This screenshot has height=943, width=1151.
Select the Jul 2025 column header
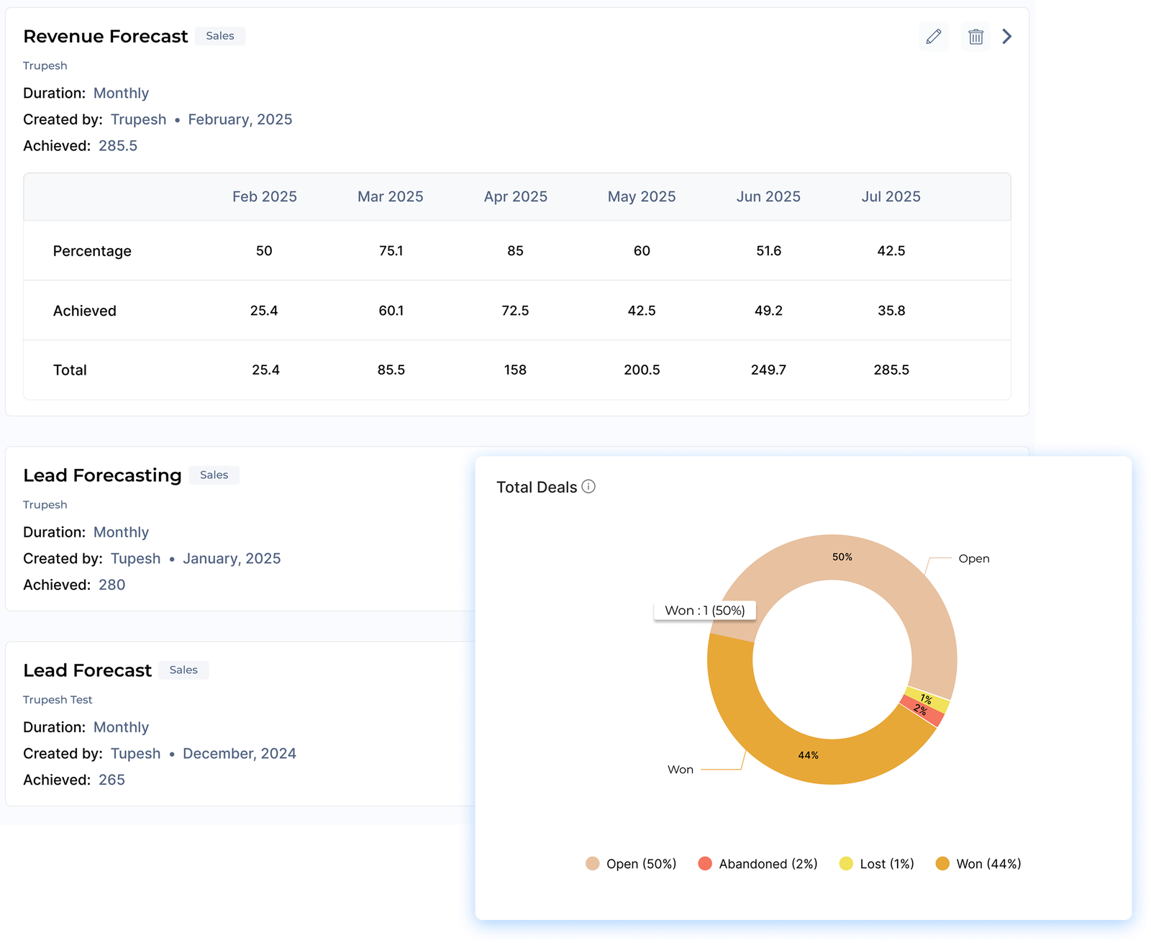click(891, 197)
